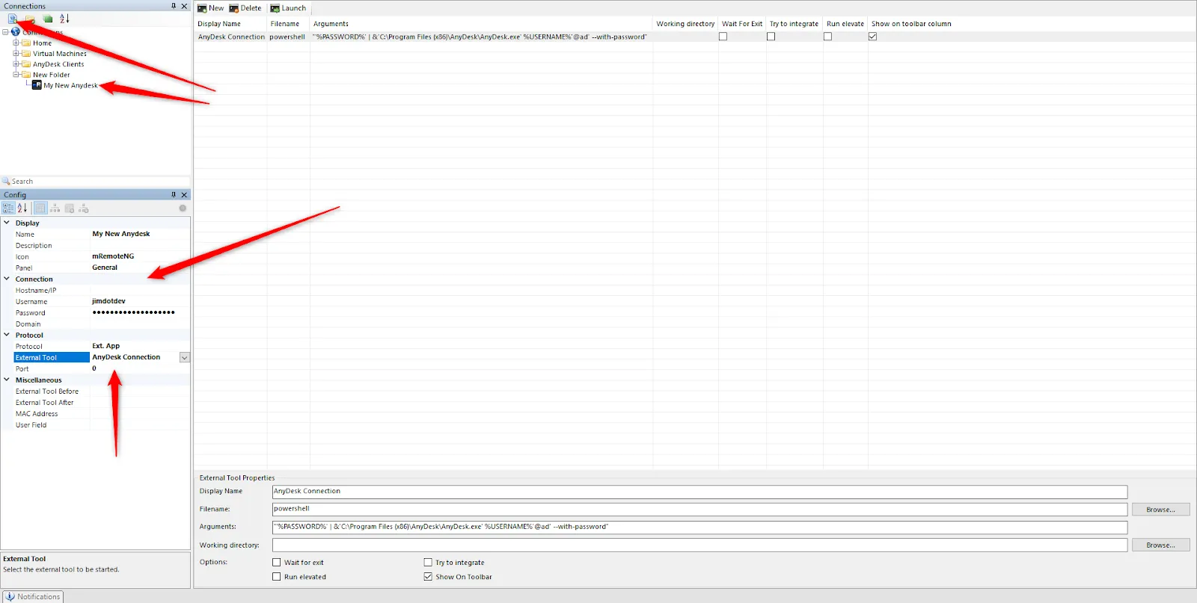Sort connections alphabetically with the A-Z icon
The width and height of the screenshot is (1197, 603).
pos(64,19)
